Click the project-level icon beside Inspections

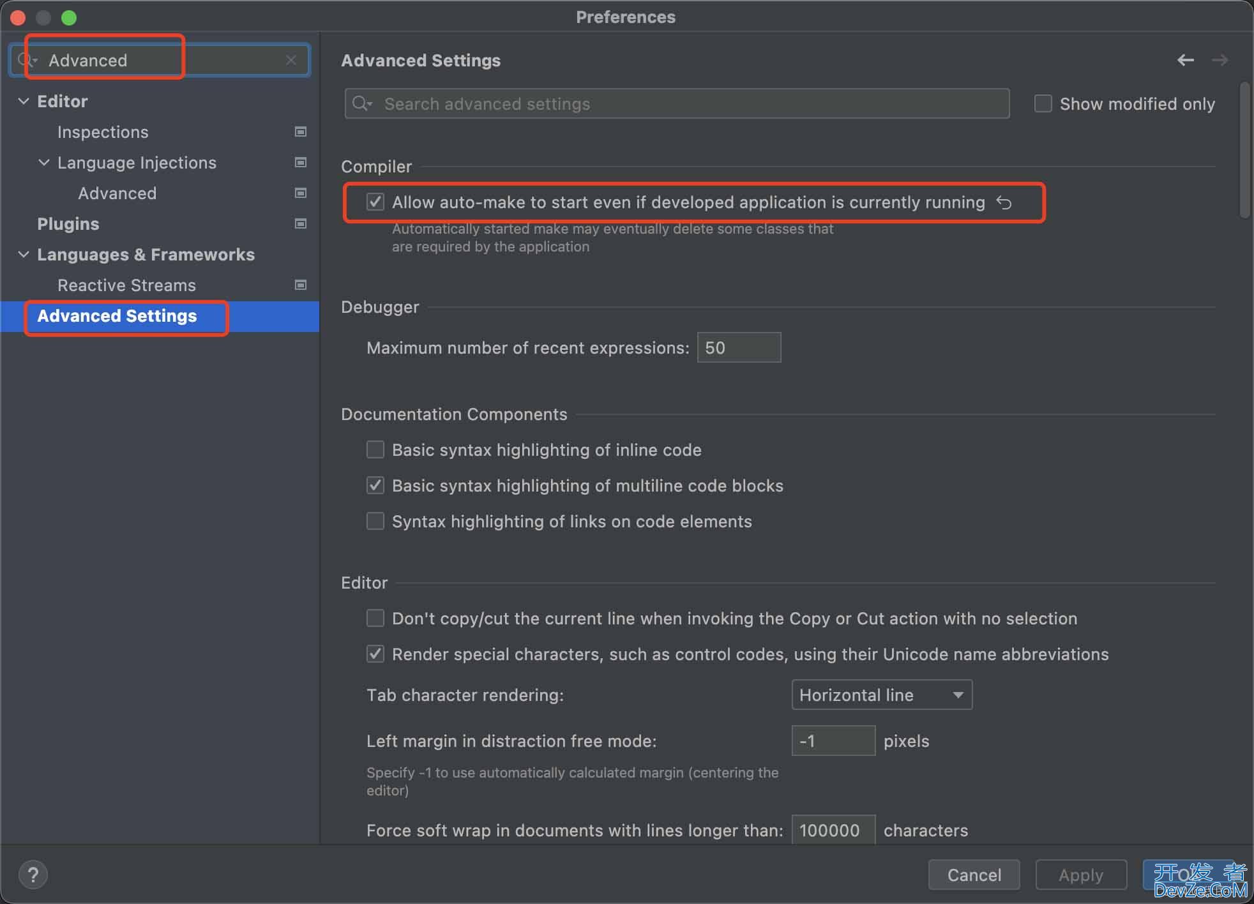301,132
